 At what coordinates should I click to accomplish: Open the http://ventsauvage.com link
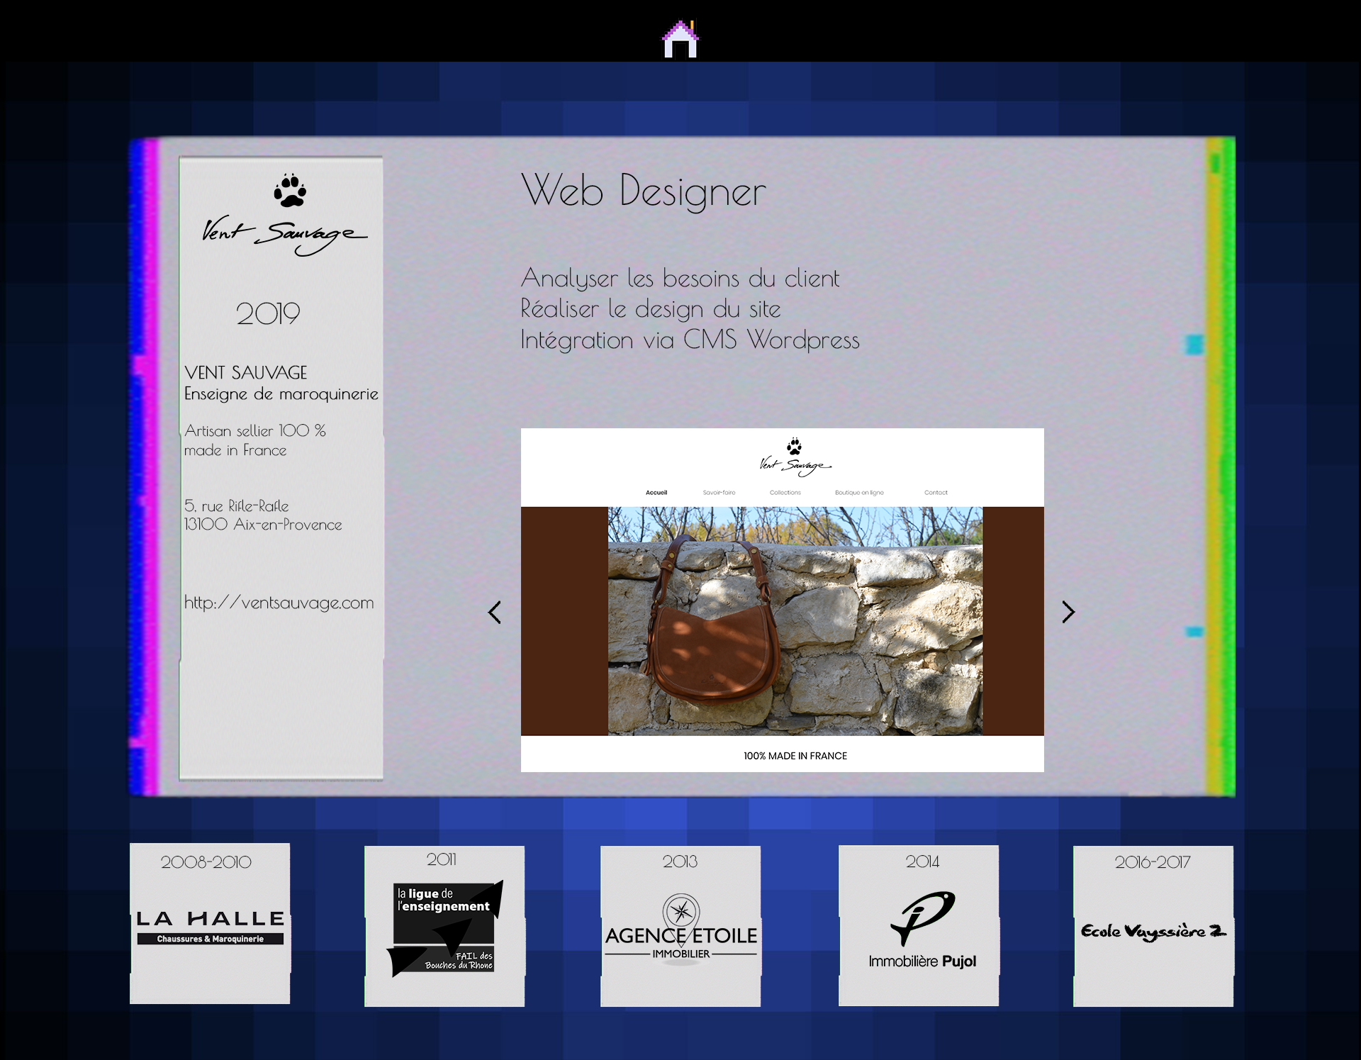279,603
